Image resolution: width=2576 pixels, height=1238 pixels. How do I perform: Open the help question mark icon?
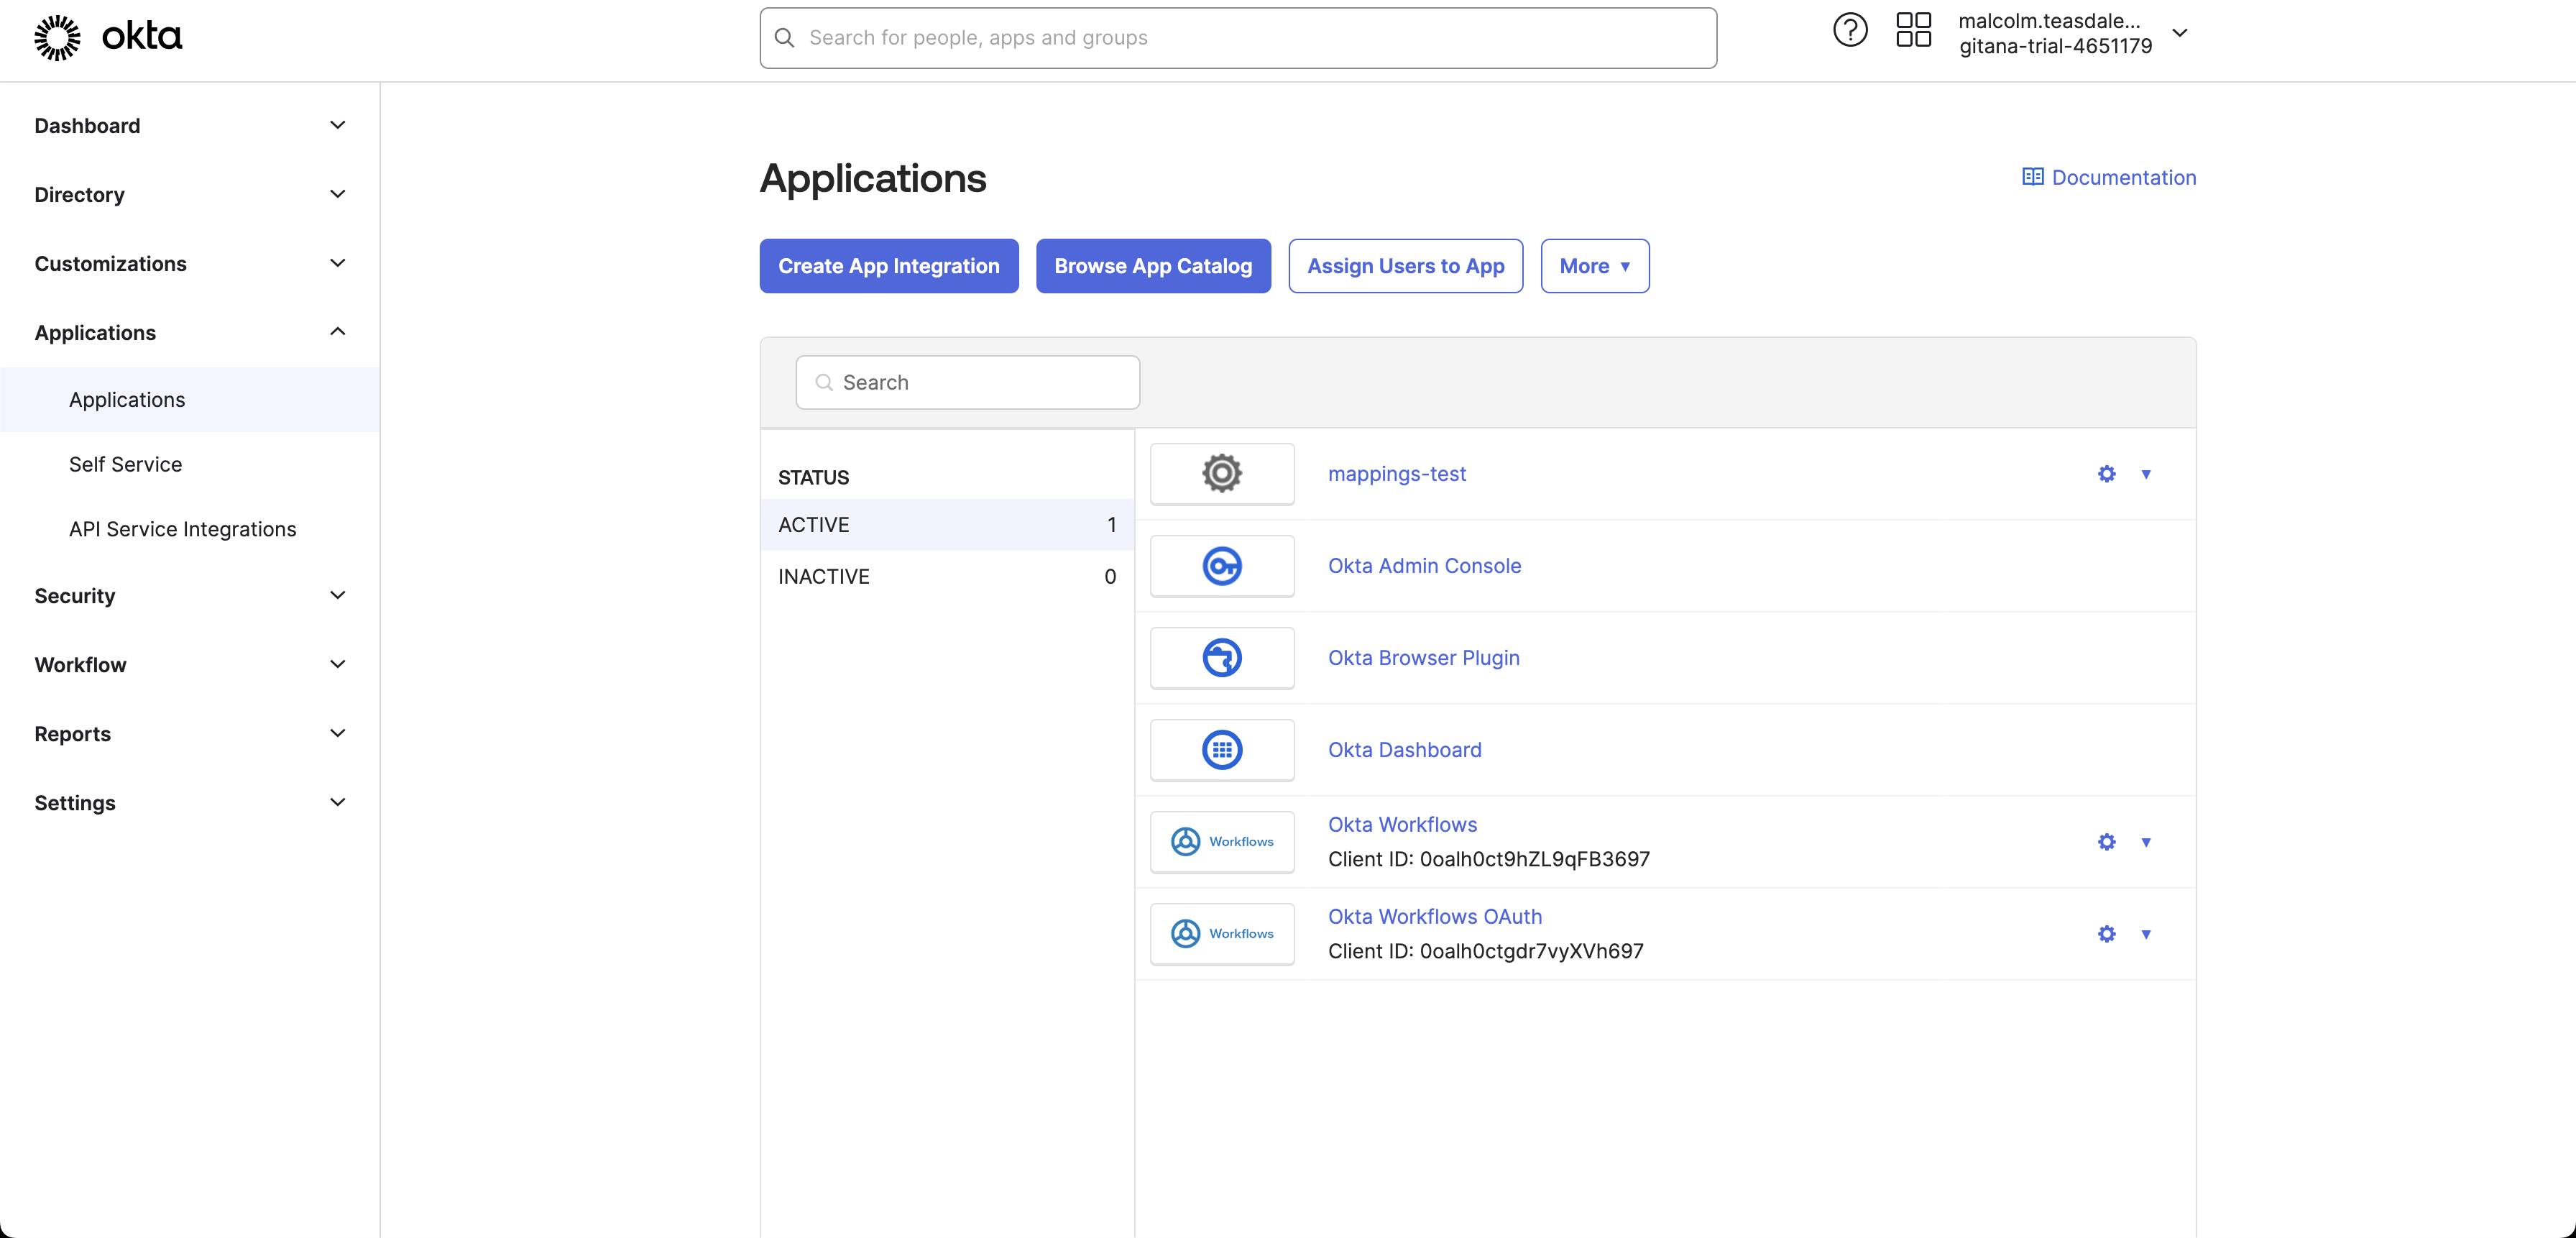click(1850, 30)
